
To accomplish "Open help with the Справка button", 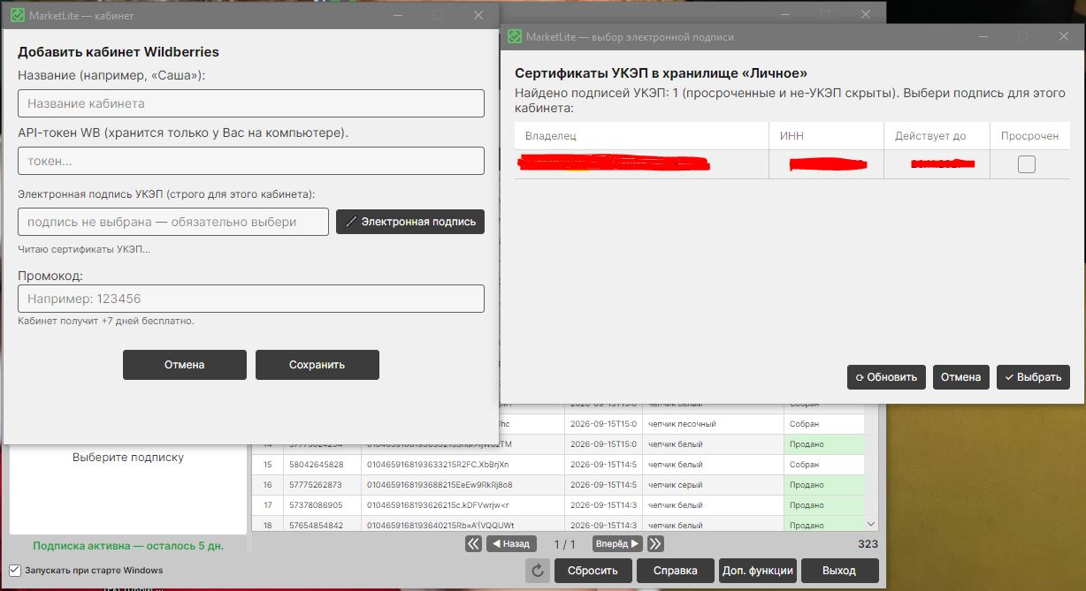I will click(676, 571).
